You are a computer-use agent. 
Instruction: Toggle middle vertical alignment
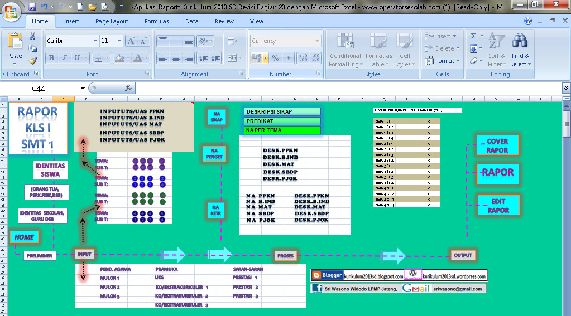pos(175,41)
